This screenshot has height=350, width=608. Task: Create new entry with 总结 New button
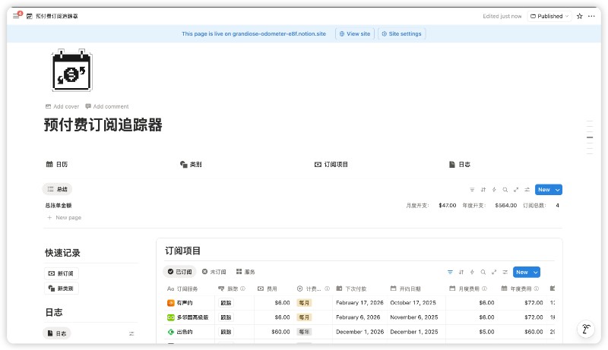(x=544, y=190)
